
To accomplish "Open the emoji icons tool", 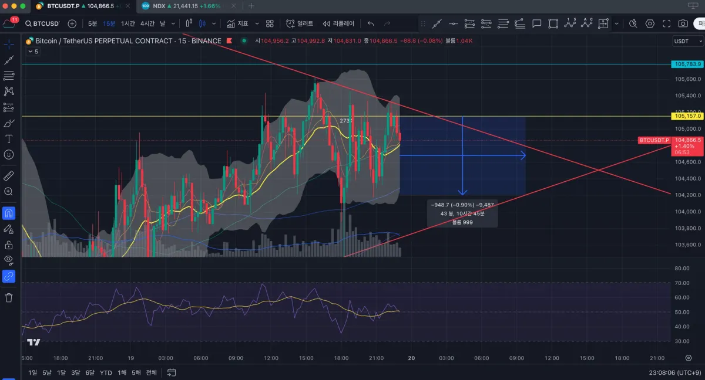I will coord(9,155).
